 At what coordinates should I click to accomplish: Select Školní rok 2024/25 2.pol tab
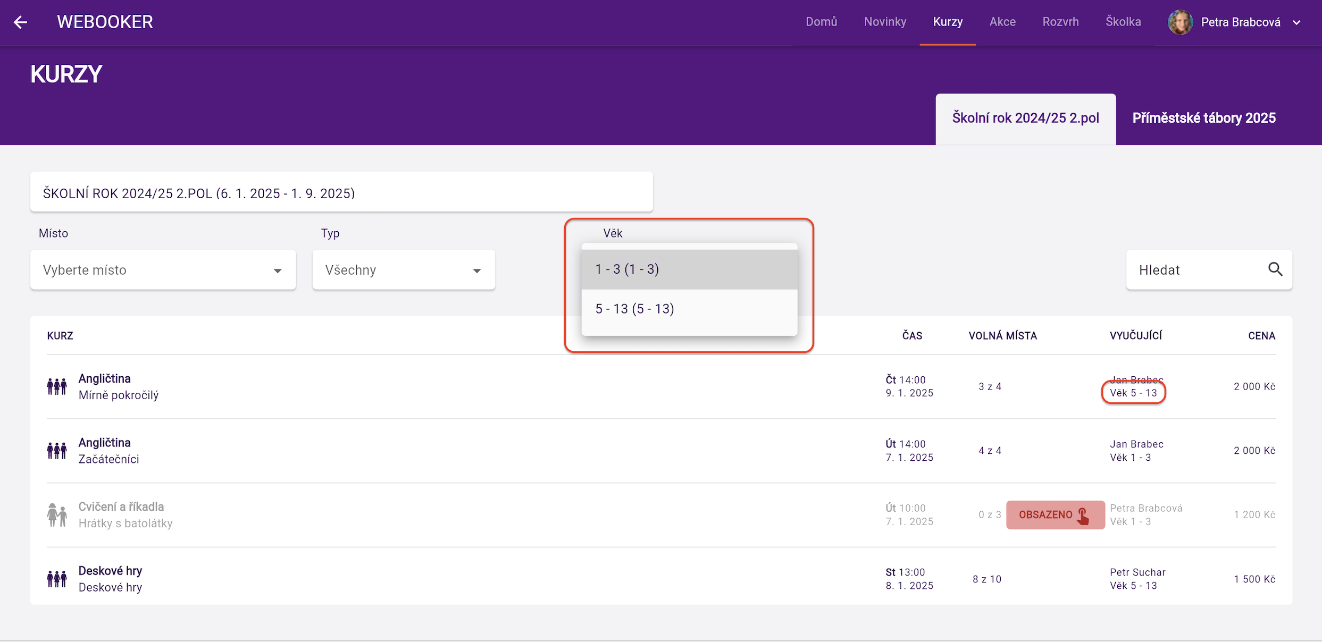[x=1025, y=118]
